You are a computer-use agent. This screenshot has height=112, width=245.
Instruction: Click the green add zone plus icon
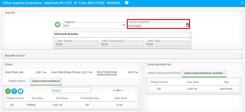8,91
